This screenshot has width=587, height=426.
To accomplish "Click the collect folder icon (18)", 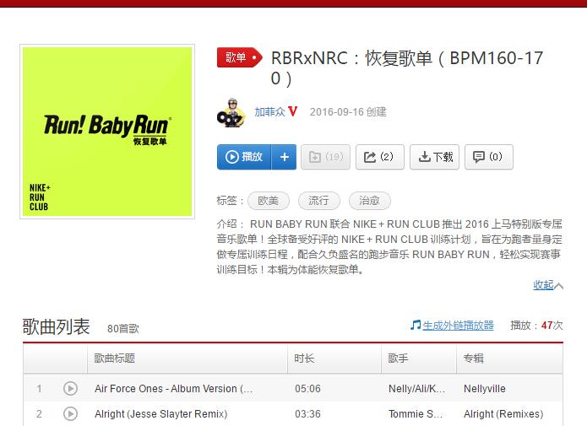I will pos(325,157).
